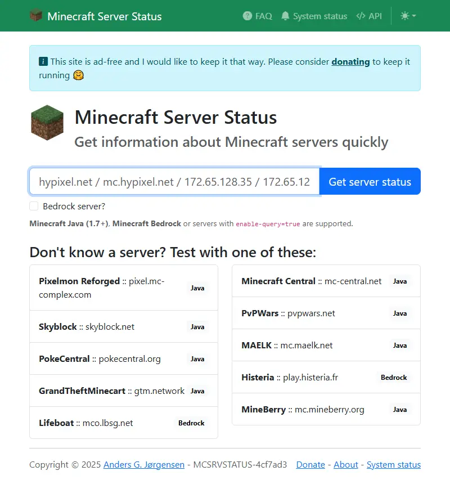
Task: Choose PokeCentral pokecentral.org server
Action: pyautogui.click(x=124, y=359)
